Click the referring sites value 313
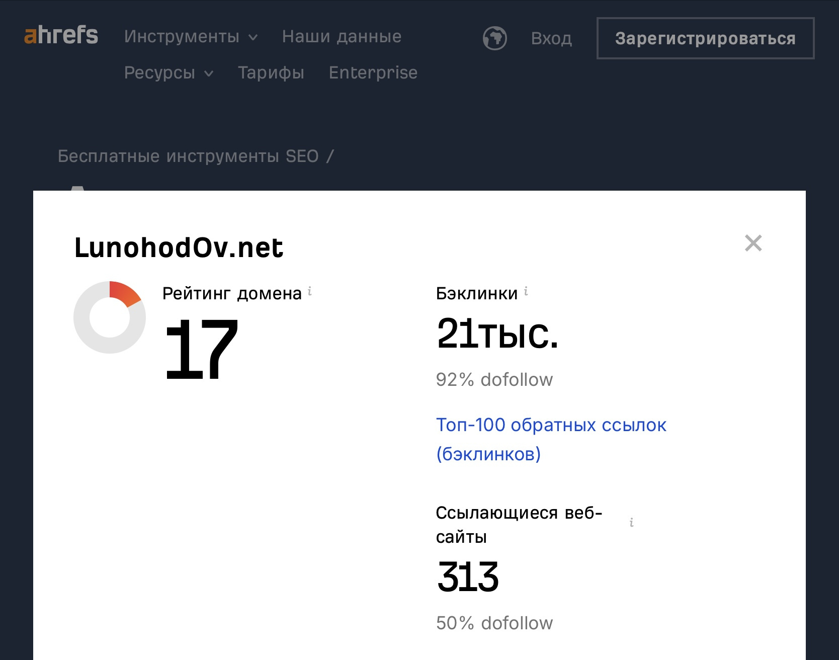 [x=468, y=576]
